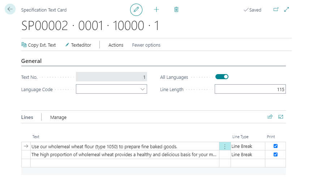Click the Specification Text Card title
Image resolution: width=313 pixels, height=188 pixels.
click(x=44, y=10)
